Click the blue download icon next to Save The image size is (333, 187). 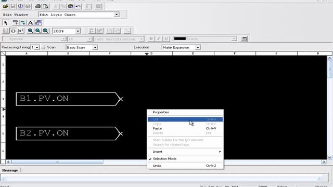(x=20, y=6)
